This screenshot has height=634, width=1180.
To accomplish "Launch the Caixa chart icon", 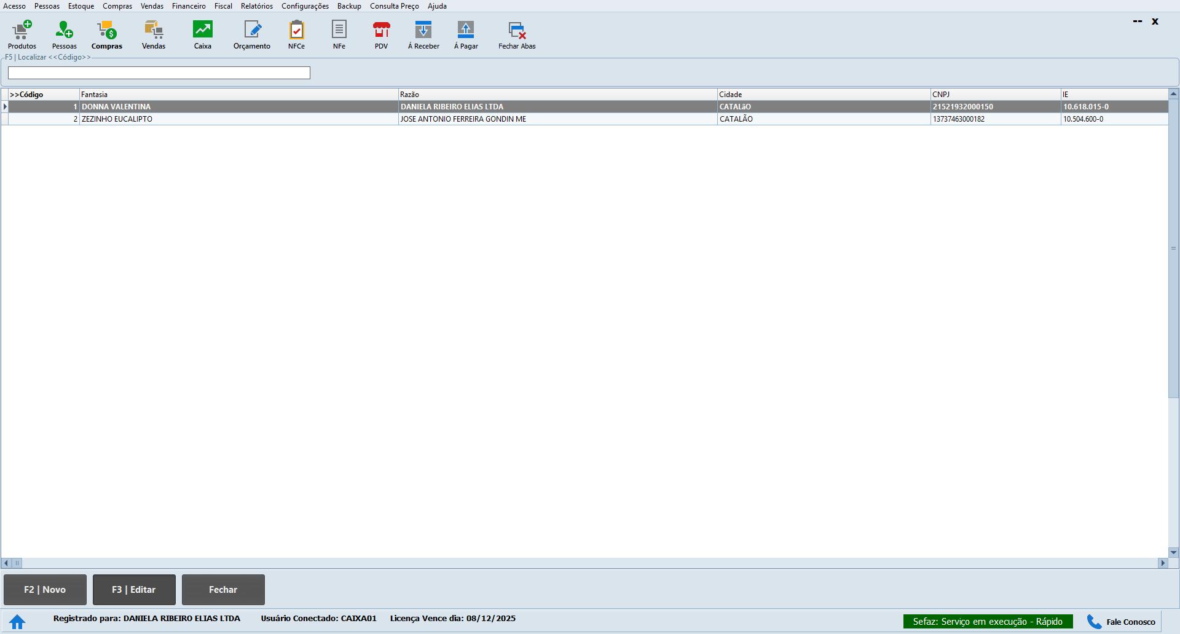I will tap(202, 34).
